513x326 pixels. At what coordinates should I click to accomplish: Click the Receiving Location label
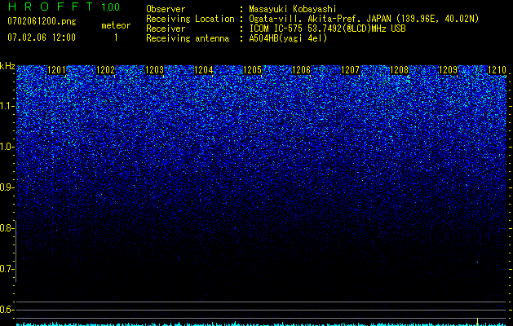190,19
